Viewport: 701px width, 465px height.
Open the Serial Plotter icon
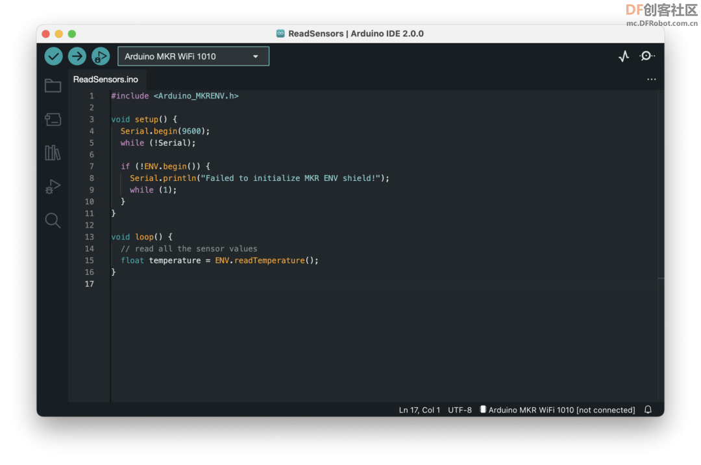[x=624, y=56]
